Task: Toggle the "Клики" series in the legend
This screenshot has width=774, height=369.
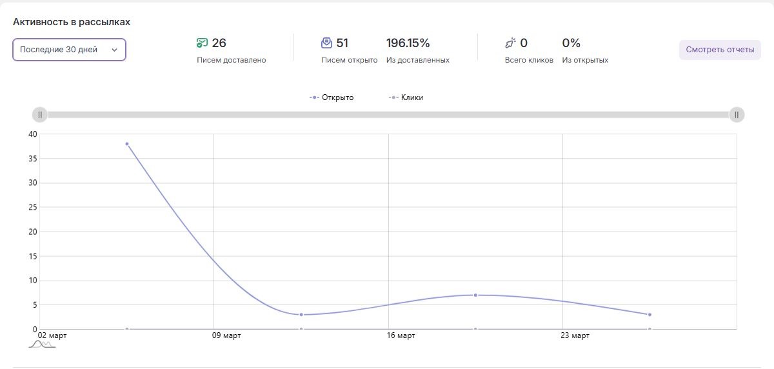Action: 406,97
